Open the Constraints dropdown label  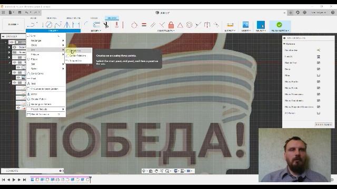[x=166, y=31]
